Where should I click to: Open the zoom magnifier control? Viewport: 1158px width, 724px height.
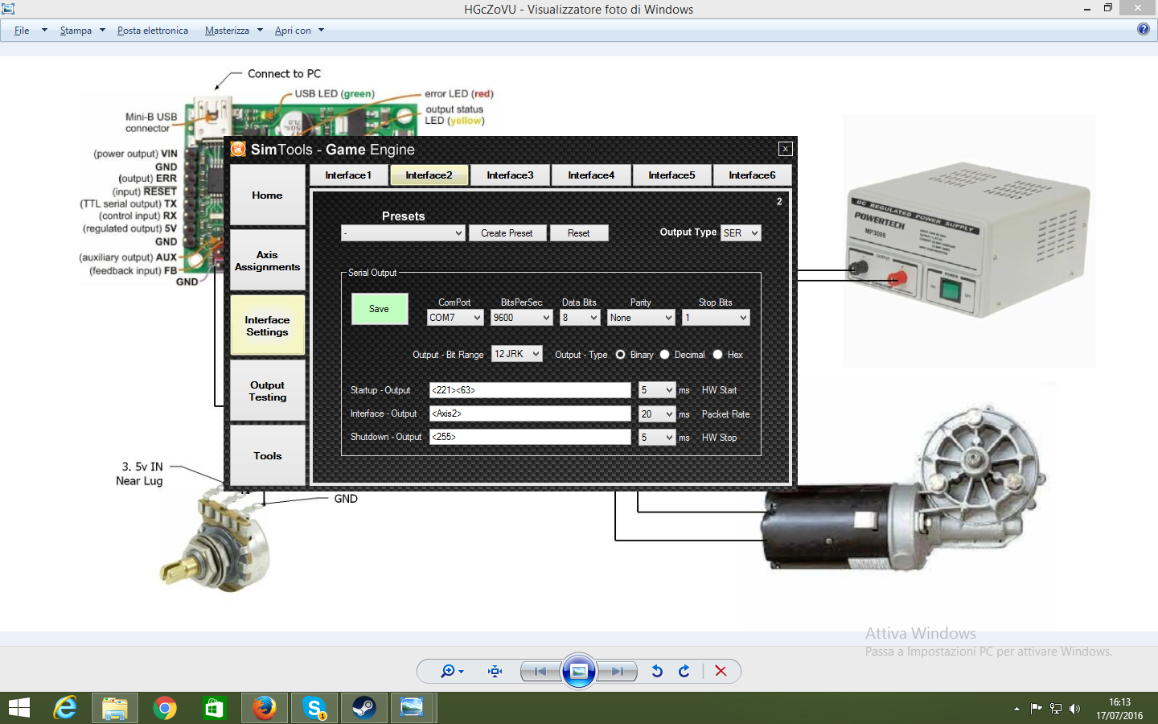(452, 671)
